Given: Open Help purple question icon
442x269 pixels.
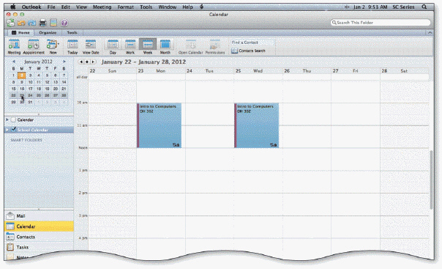Looking at the screenshot, I should pyautogui.click(x=64, y=23).
